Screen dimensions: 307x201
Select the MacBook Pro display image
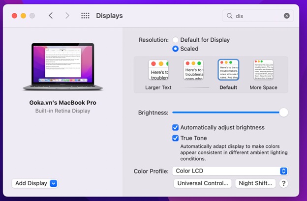tap(62, 67)
